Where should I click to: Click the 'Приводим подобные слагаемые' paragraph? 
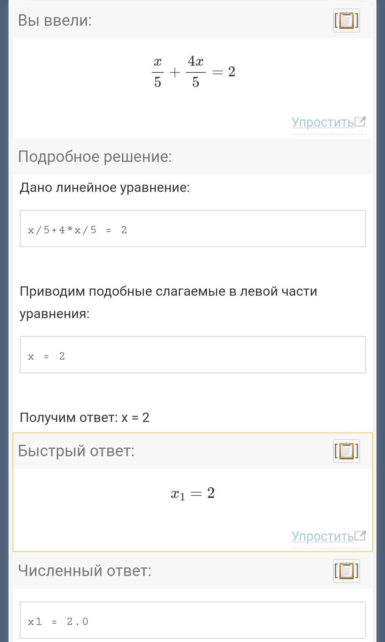(x=168, y=302)
